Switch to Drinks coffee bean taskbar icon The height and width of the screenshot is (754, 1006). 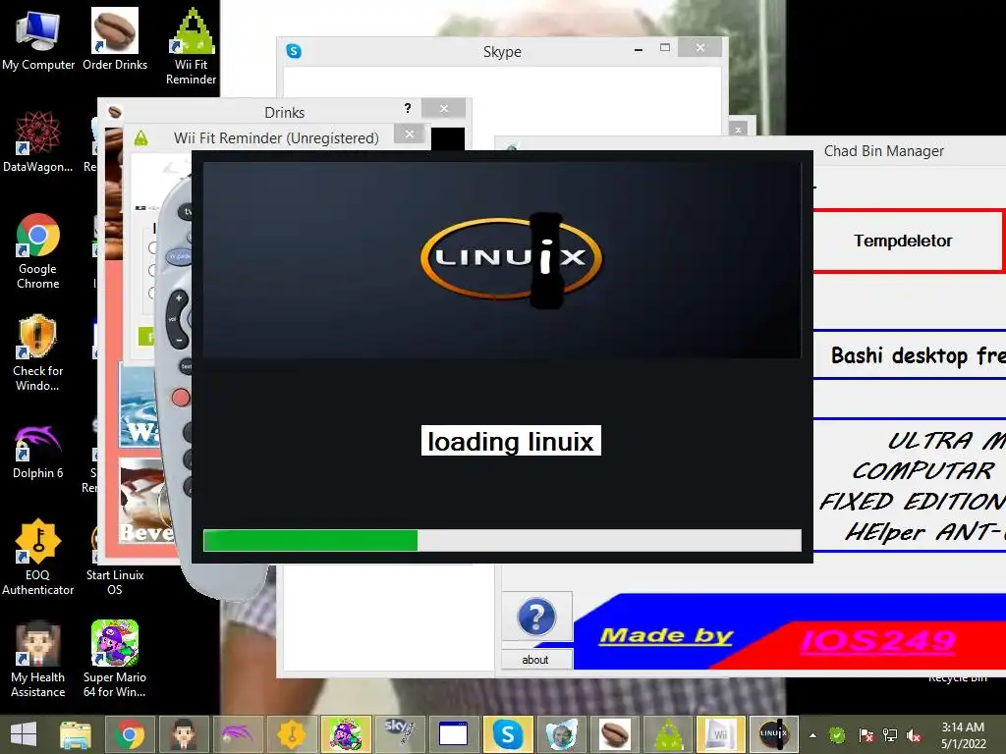tap(615, 734)
